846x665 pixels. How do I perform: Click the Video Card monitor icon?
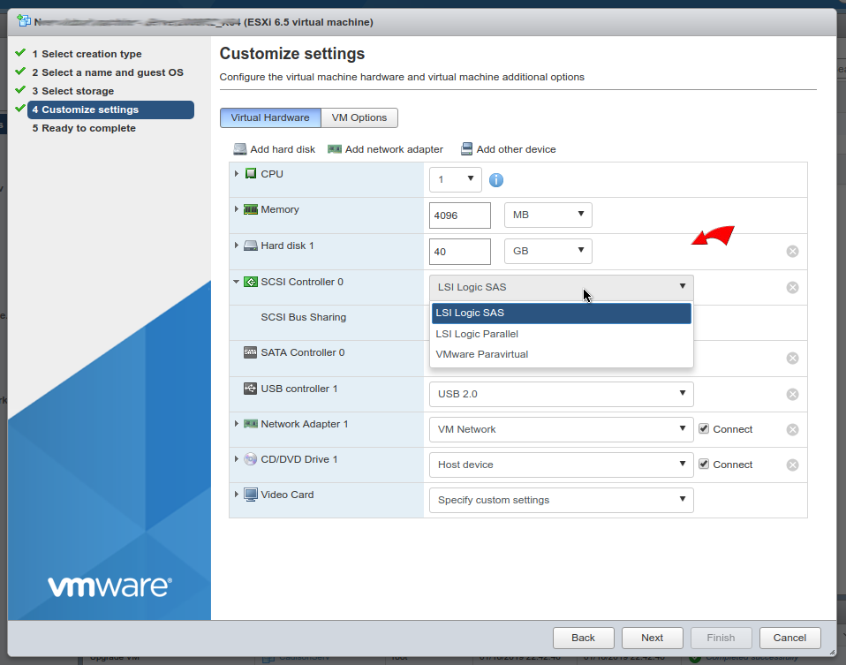250,495
